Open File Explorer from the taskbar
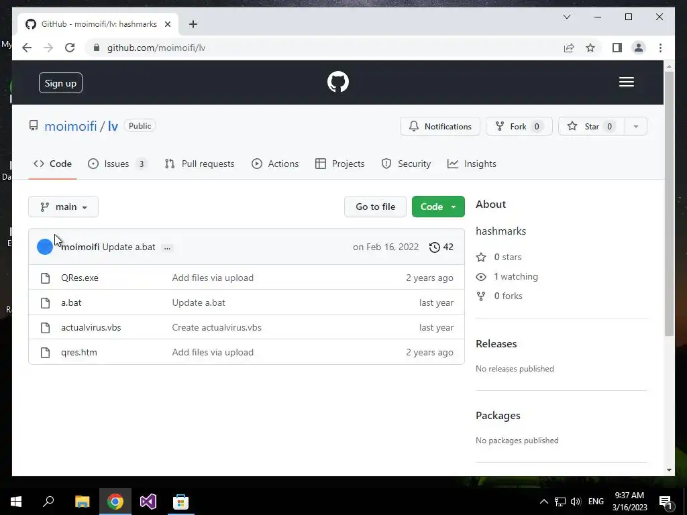 [82, 502]
